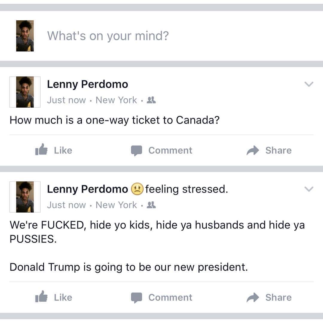Click friends audience icon on feeling stressed post

click(x=151, y=205)
